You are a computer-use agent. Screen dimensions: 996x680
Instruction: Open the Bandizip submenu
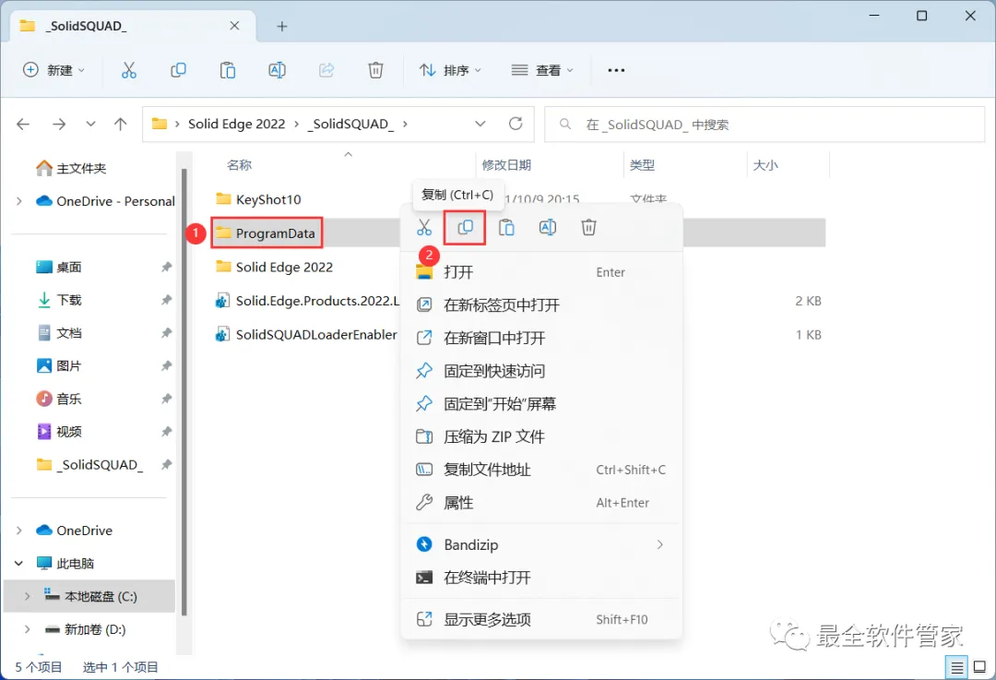[x=542, y=545]
